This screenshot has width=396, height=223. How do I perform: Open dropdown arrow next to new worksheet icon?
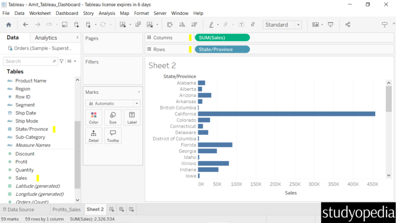(130, 25)
